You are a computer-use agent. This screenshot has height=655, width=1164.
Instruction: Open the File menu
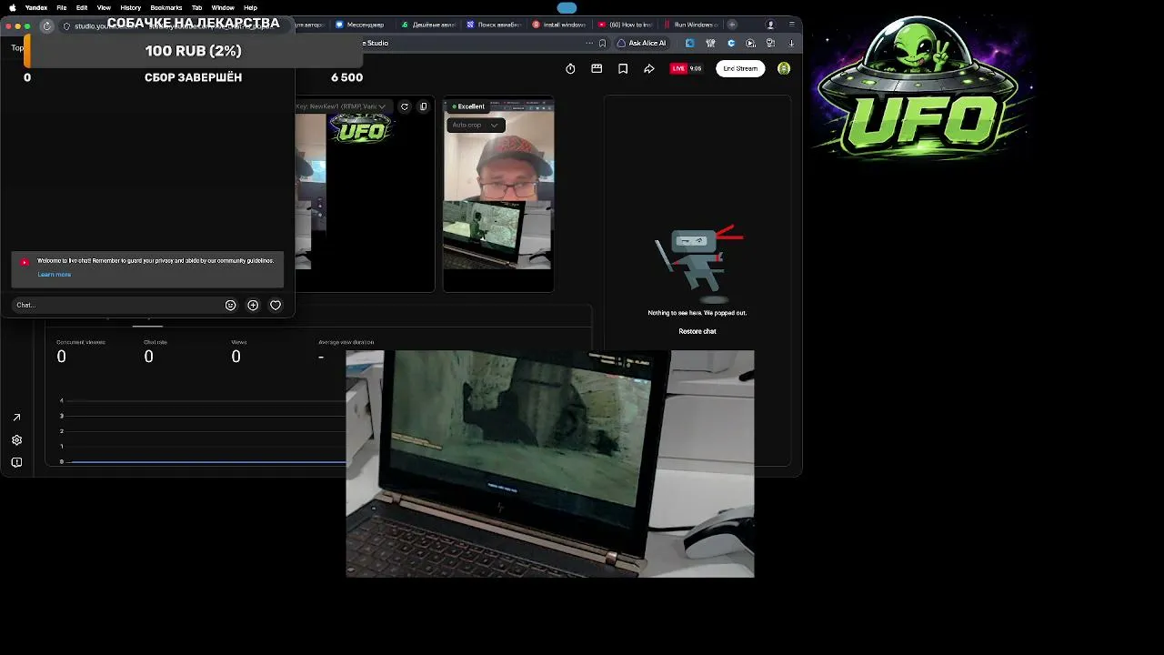click(x=62, y=7)
